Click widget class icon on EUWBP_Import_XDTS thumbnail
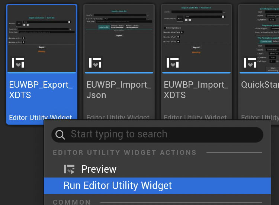279x205 pixels. 173,64
